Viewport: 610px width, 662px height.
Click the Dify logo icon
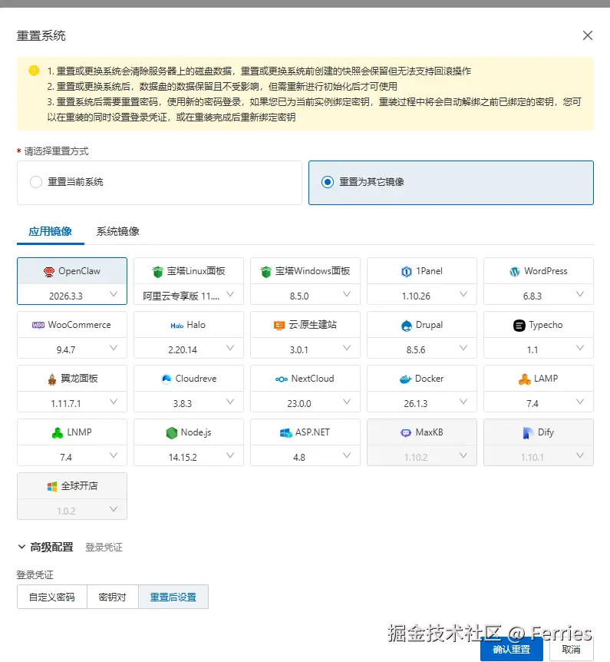pyautogui.click(x=528, y=432)
